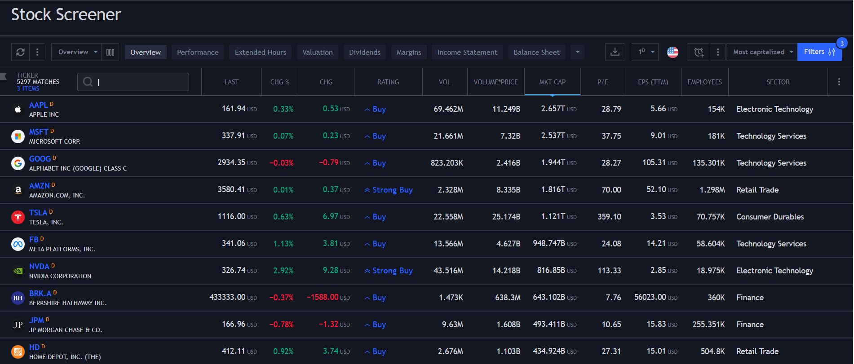Click the ticker search input field
The height and width of the screenshot is (364, 854).
click(133, 82)
